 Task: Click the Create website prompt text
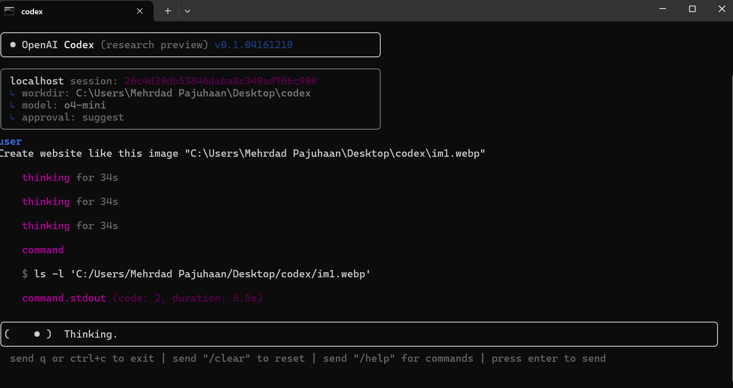point(242,153)
